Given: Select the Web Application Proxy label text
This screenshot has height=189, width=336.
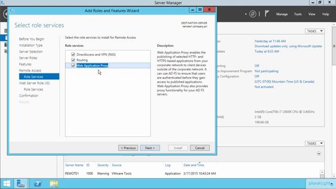Looking at the screenshot, I should pyautogui.click(x=92, y=66).
